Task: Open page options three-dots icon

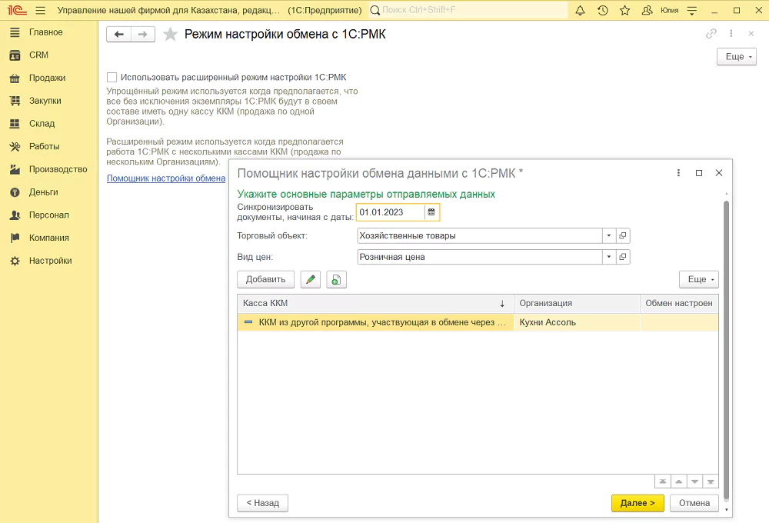Action: (731, 33)
